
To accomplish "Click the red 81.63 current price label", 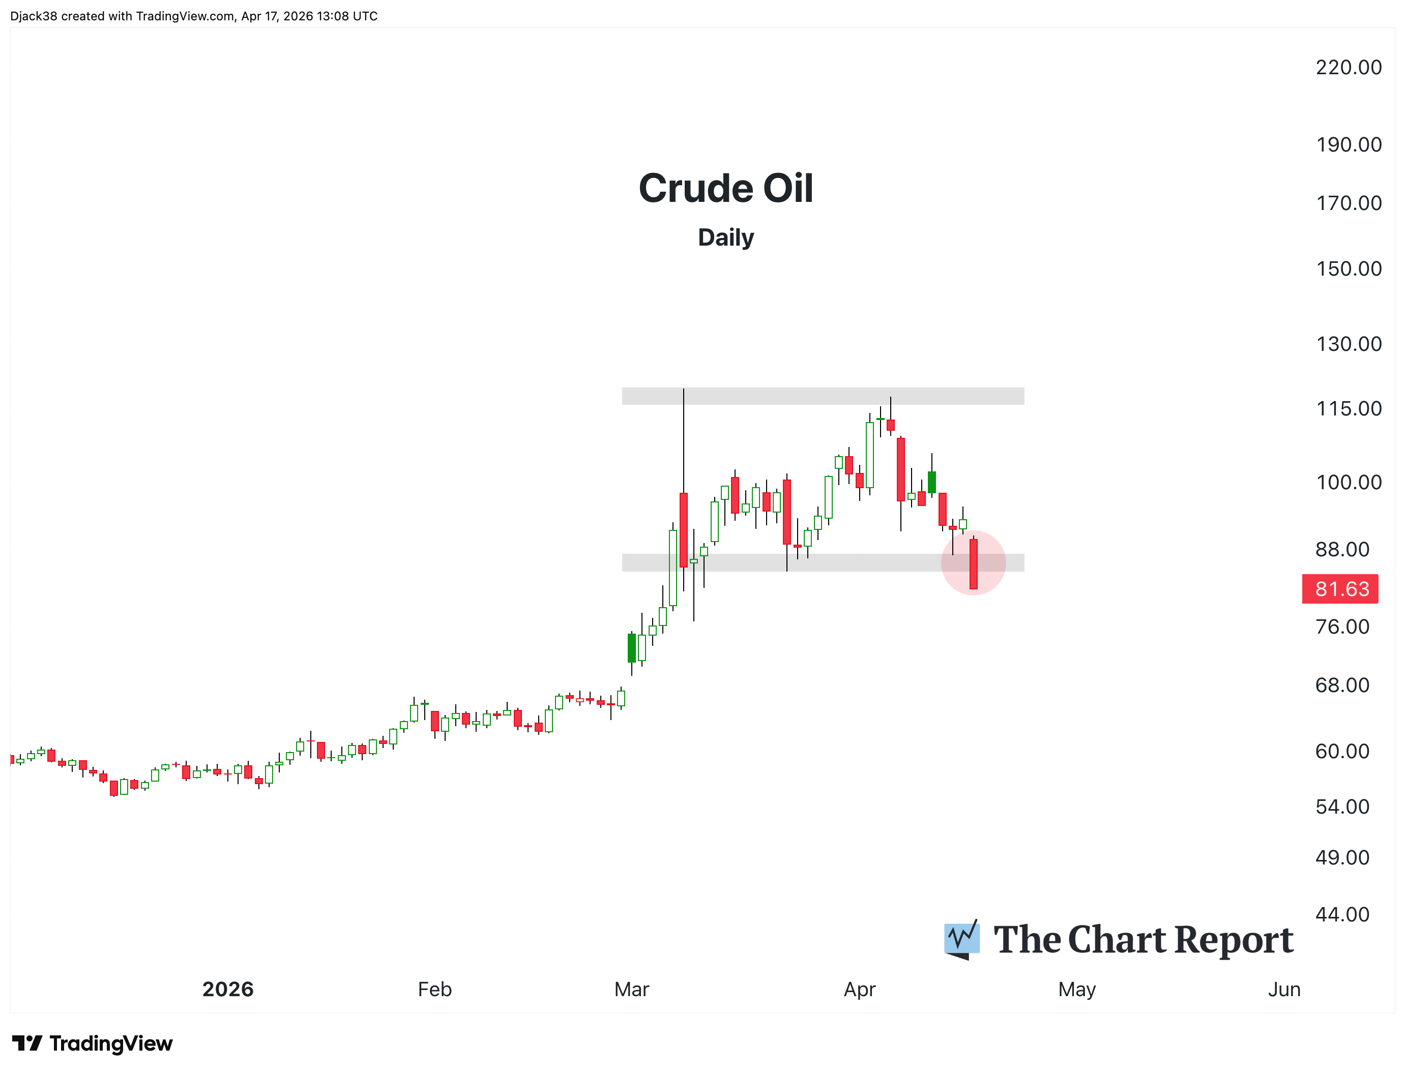I will point(1340,589).
